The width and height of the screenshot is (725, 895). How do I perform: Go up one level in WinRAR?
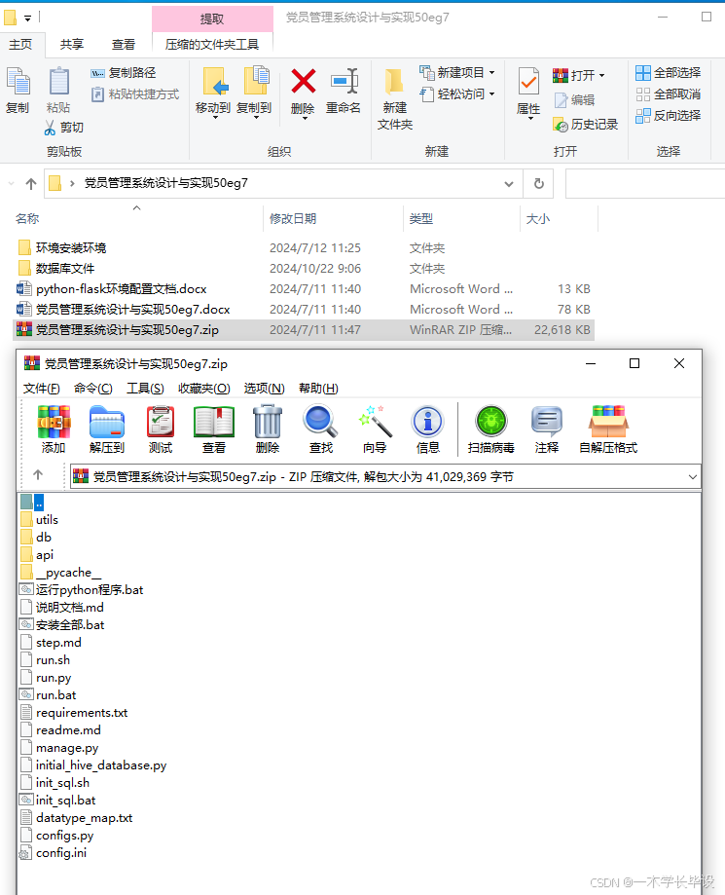coord(38,475)
